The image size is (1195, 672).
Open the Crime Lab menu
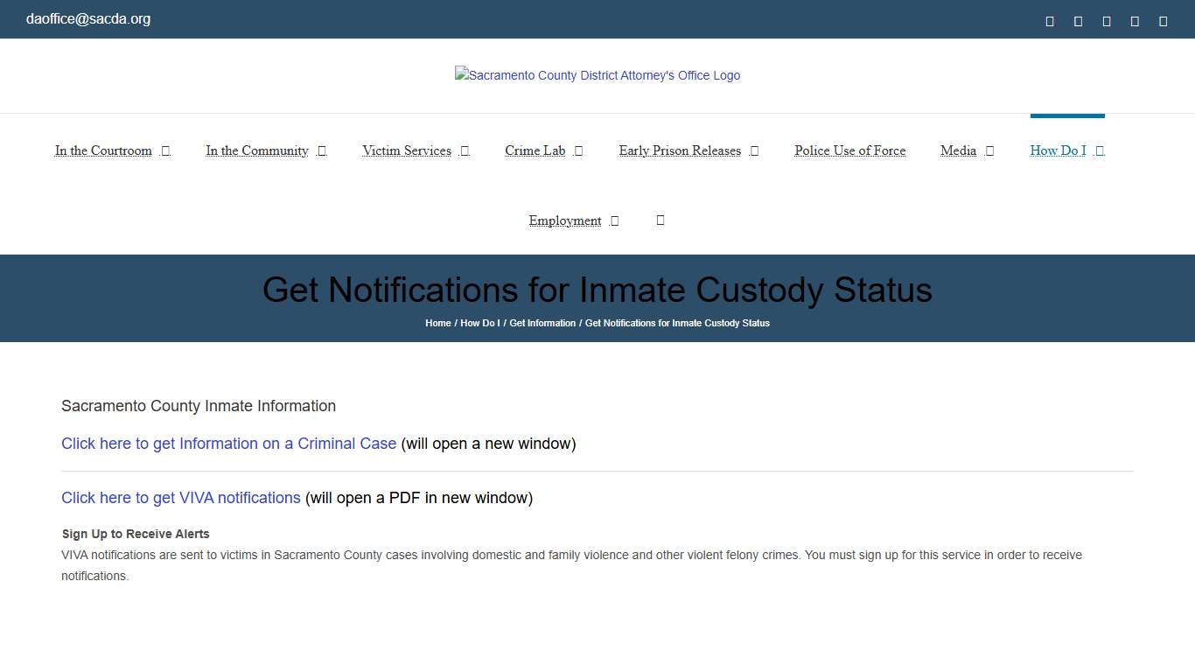[535, 150]
